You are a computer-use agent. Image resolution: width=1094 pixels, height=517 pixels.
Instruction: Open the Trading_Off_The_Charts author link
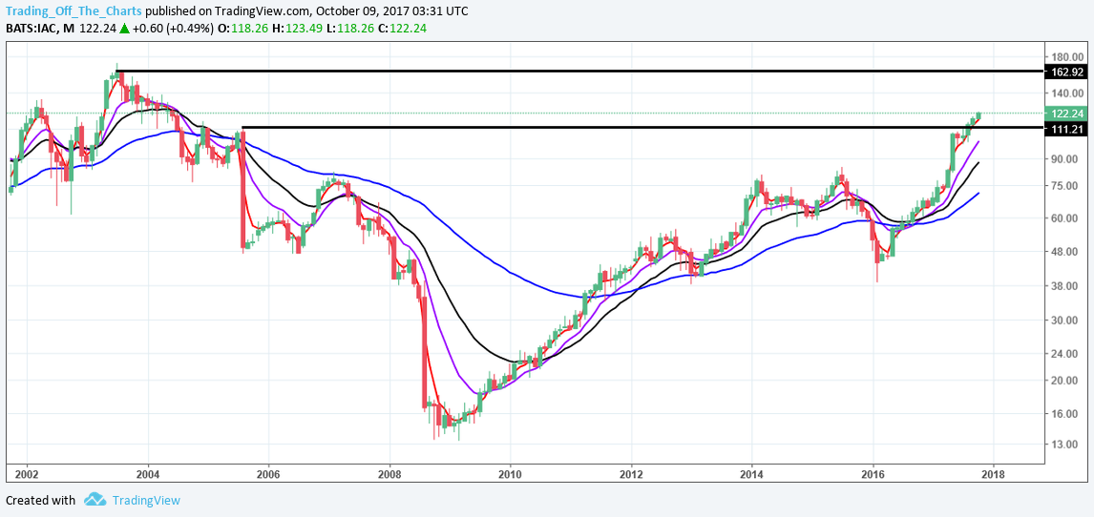[74, 11]
